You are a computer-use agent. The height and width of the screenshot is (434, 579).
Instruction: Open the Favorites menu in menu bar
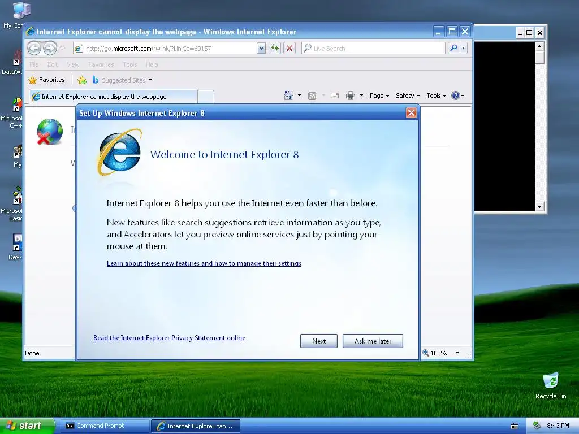(x=101, y=64)
